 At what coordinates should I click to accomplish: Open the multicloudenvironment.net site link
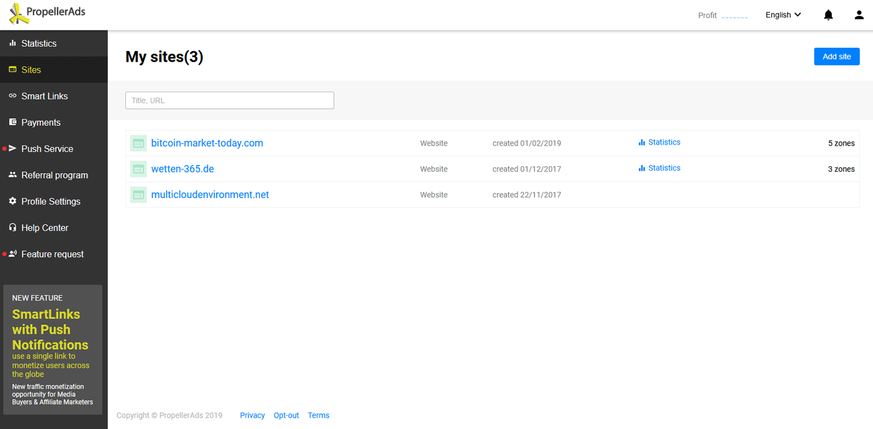click(210, 195)
